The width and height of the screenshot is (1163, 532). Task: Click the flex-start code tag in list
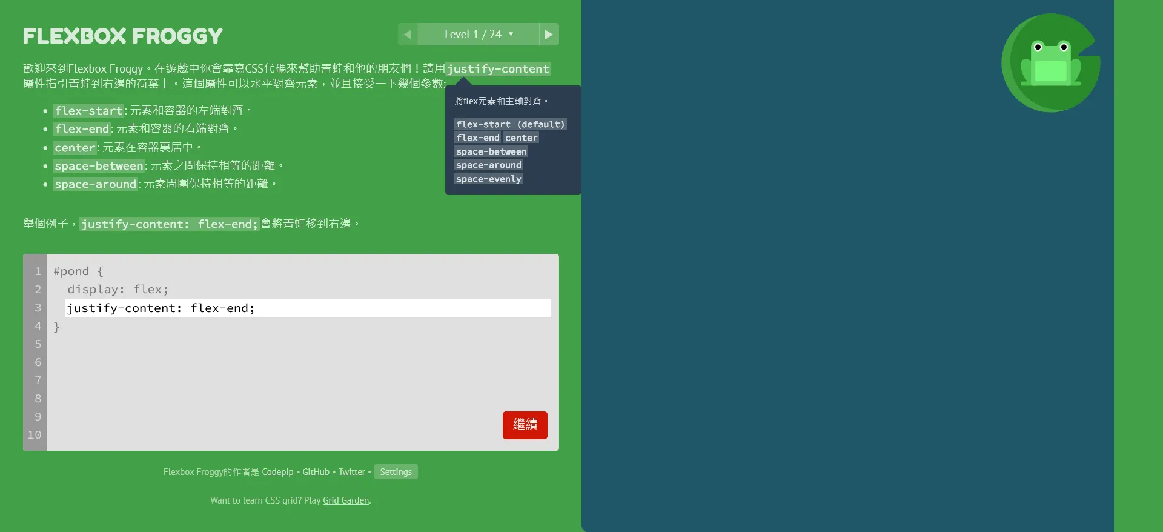89,111
